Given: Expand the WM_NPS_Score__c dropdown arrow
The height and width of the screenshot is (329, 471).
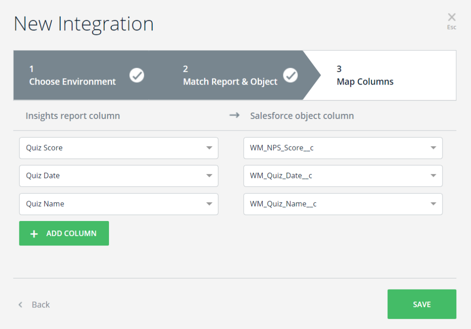Looking at the screenshot, I should pyautogui.click(x=433, y=148).
